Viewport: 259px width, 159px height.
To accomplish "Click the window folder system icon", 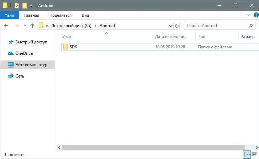I will 5,5.
